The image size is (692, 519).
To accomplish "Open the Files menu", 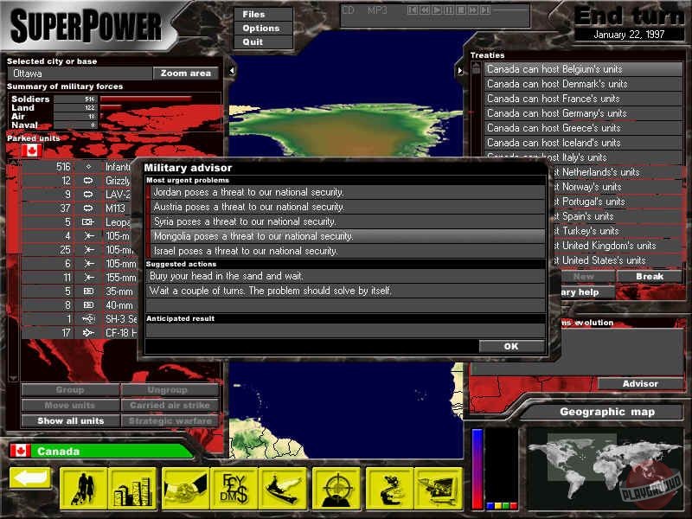I will point(254,15).
